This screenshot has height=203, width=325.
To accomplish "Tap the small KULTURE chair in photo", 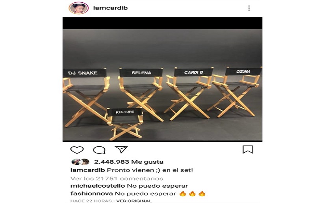I will point(125,124).
